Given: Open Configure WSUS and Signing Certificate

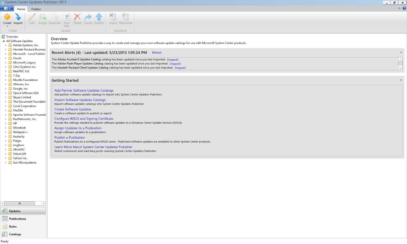Looking at the screenshot, I should click(84, 118).
